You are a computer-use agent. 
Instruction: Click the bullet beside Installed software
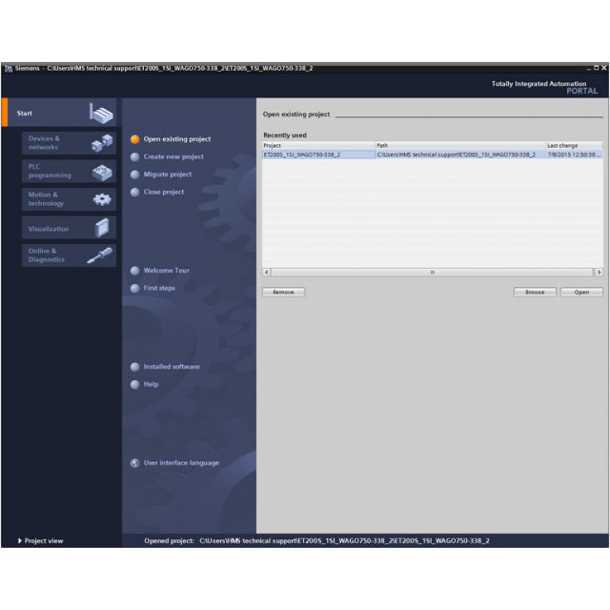[135, 367]
